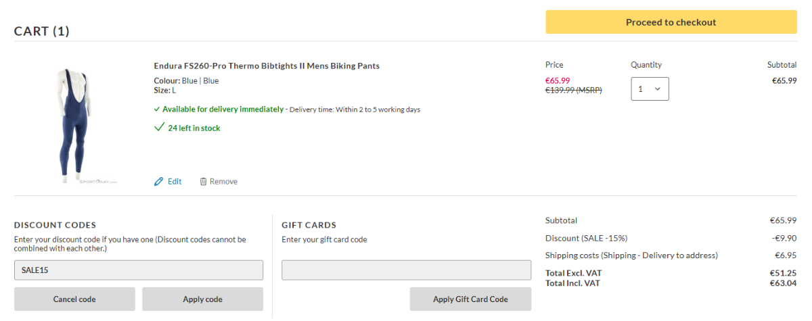
Task: Click the Total Incl. VAT amount €63.04
Action: point(783,283)
